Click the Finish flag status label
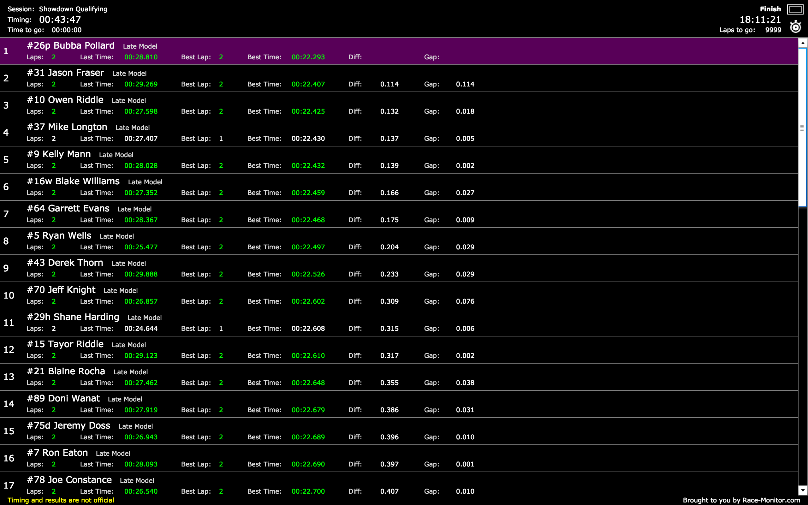The image size is (808, 505). pos(770,9)
